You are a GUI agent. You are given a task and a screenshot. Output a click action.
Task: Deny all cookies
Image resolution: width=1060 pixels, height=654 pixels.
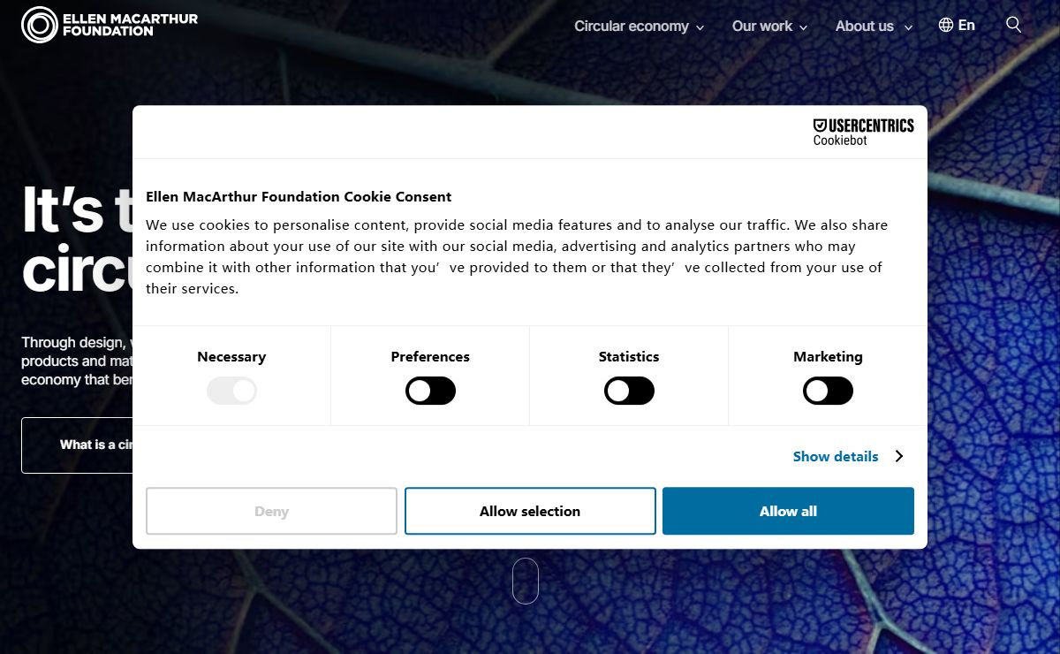271,511
